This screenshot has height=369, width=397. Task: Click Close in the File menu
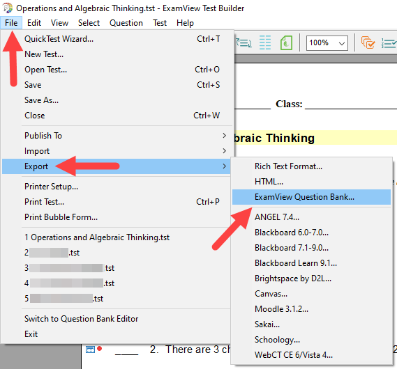pos(117,116)
